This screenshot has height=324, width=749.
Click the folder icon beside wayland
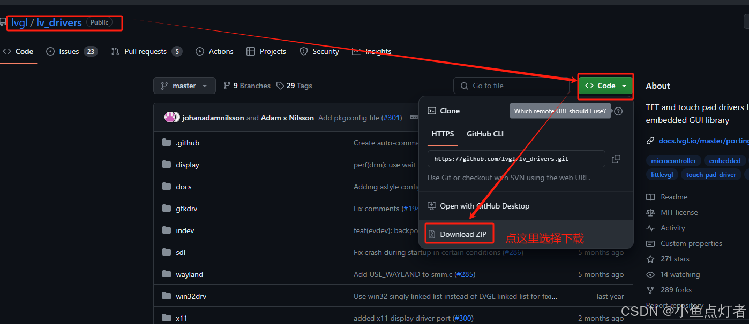[166, 274]
